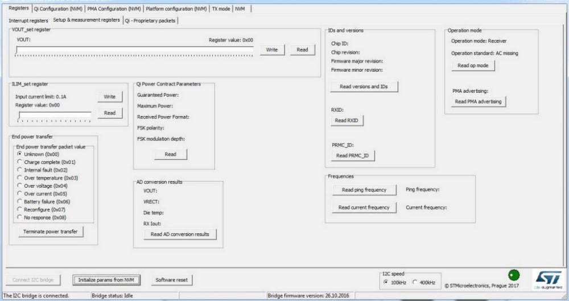This screenshot has height=301, width=569.
Task: Select 100kHz I2C speed
Action: point(387,282)
